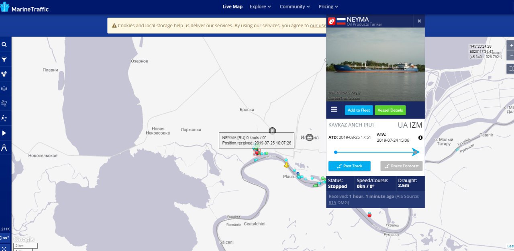The height and width of the screenshot is (251, 514).
Task: Open the map layers icon
Action: coord(4,88)
